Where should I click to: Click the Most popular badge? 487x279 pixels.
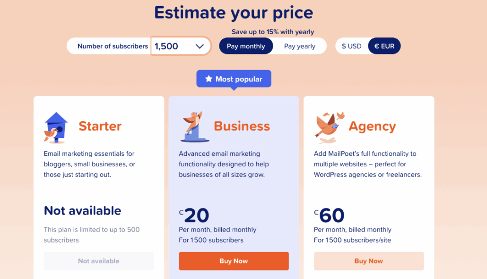pyautogui.click(x=234, y=79)
